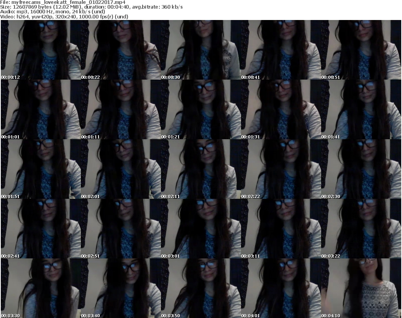View the frame stamped 00:03:40
Viewport: 402px width, 318px height.
(121, 288)
